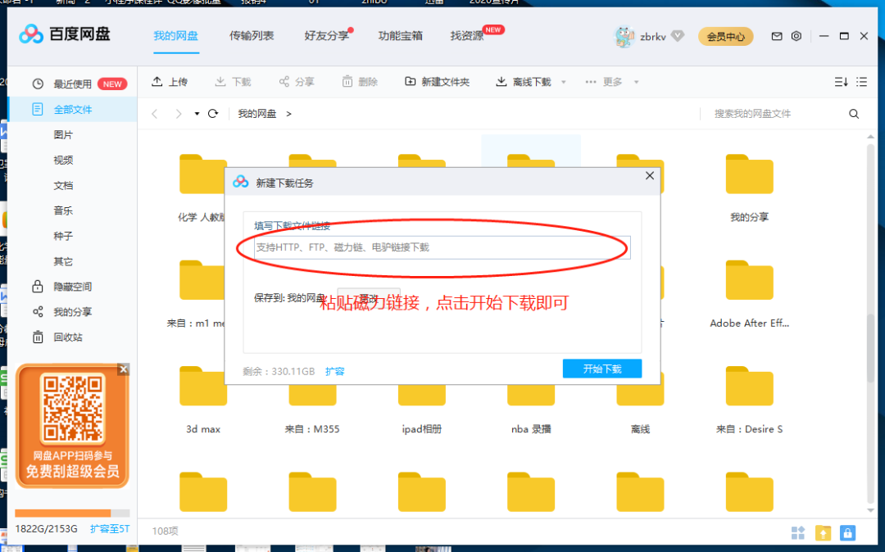Click the 下载 download toolbar button
The width and height of the screenshot is (885, 552).
coord(233,82)
